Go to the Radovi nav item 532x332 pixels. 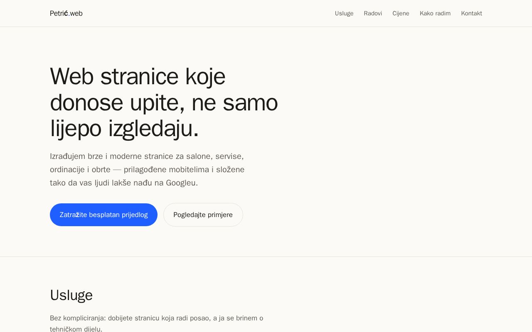pyautogui.click(x=373, y=13)
